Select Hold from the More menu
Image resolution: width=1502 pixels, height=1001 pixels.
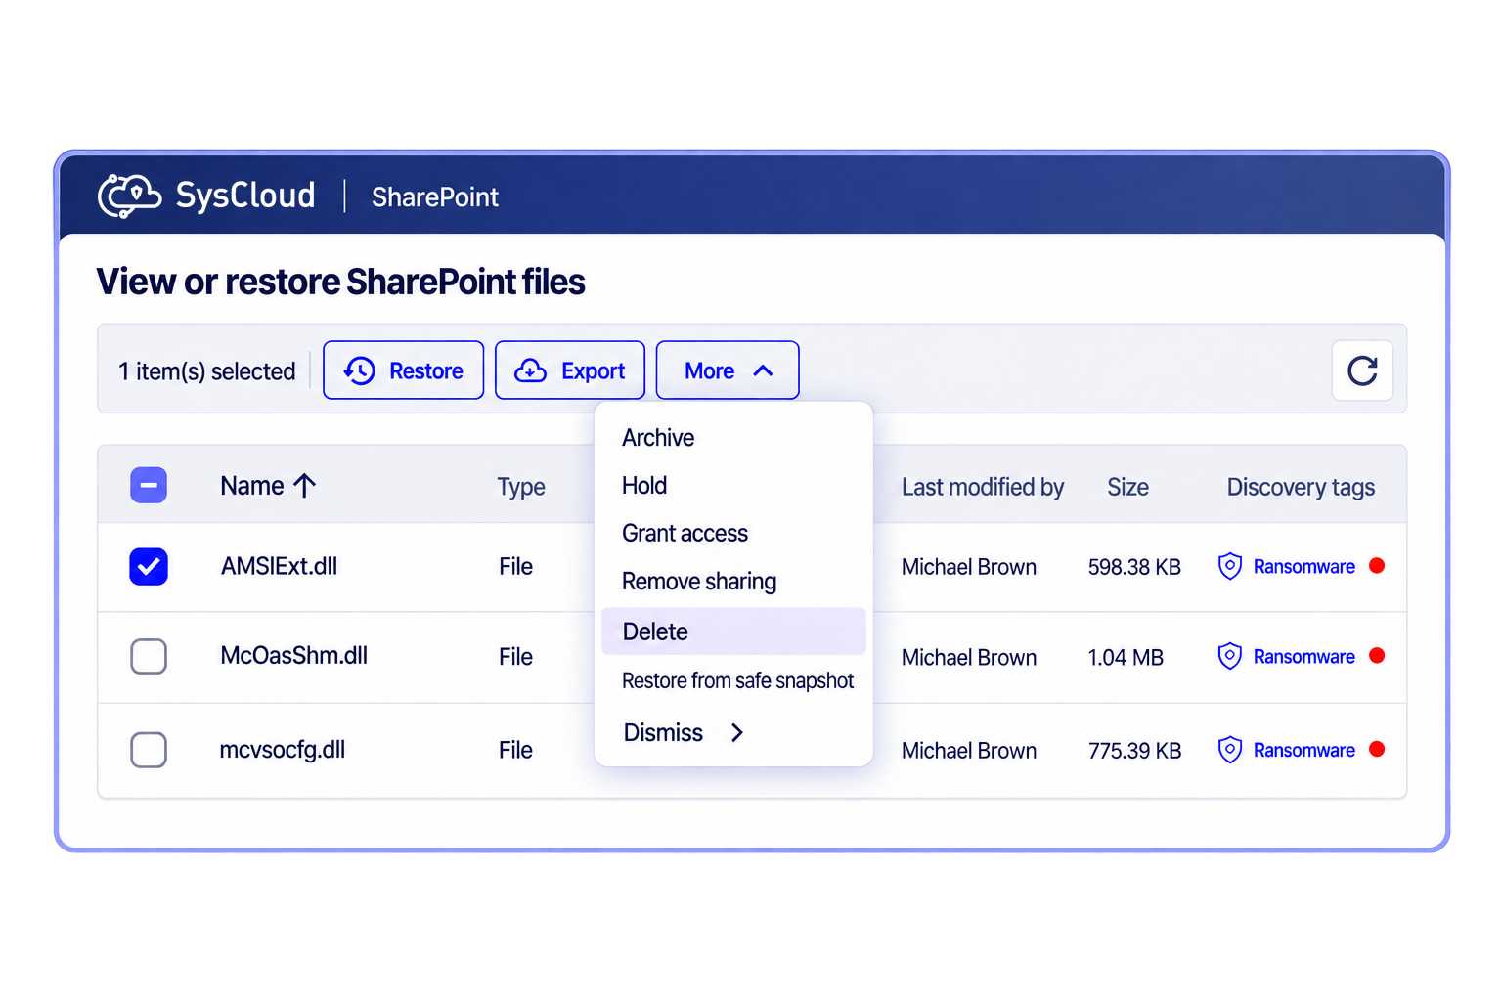[644, 486]
